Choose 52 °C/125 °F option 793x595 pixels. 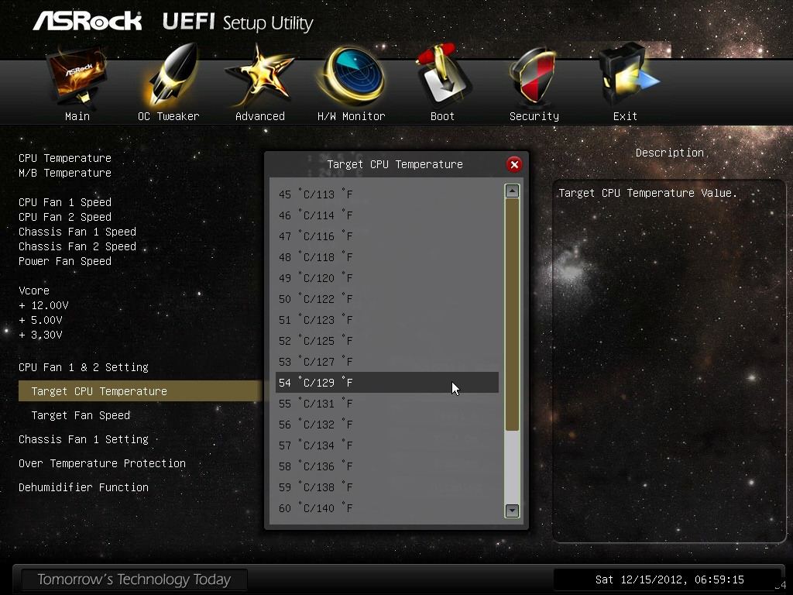point(387,341)
